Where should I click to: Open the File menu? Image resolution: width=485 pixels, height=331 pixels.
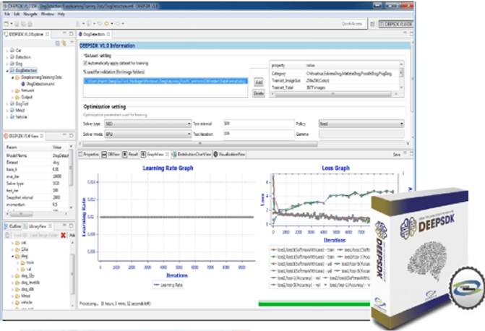point(7,14)
